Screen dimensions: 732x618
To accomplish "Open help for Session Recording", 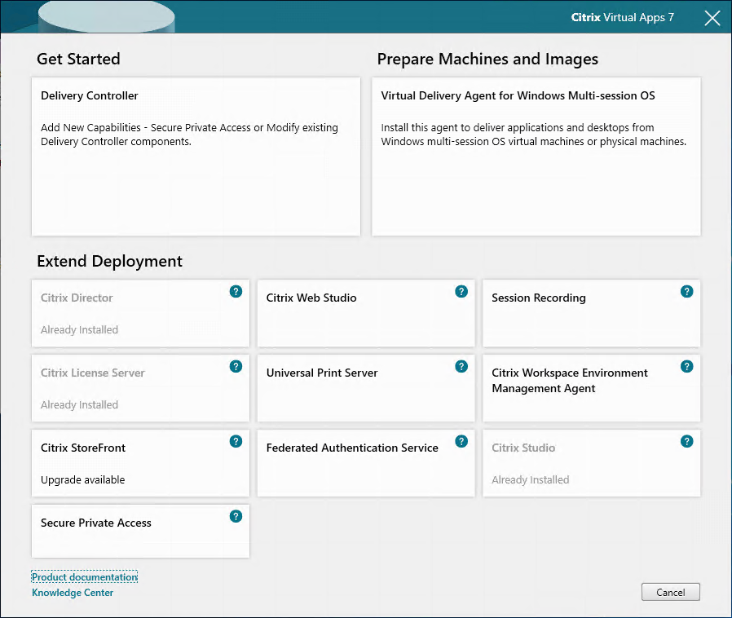I will click(686, 292).
